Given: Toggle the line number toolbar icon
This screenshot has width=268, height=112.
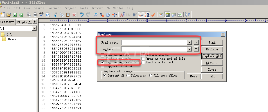Looking at the screenshot, I should coord(147,15).
